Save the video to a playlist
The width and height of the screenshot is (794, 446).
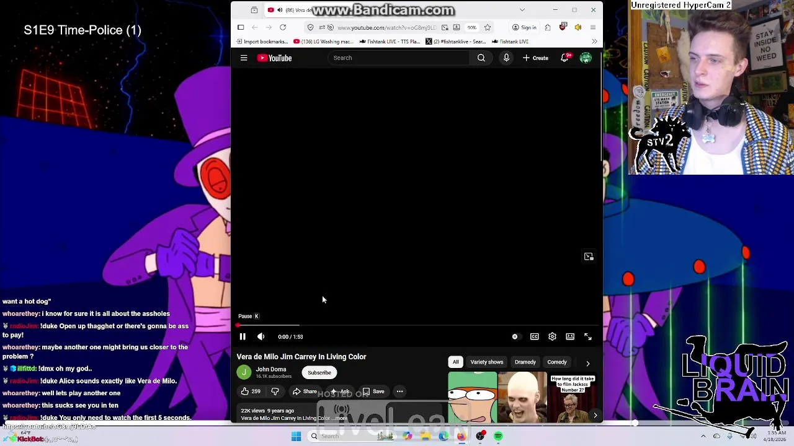coord(373,391)
